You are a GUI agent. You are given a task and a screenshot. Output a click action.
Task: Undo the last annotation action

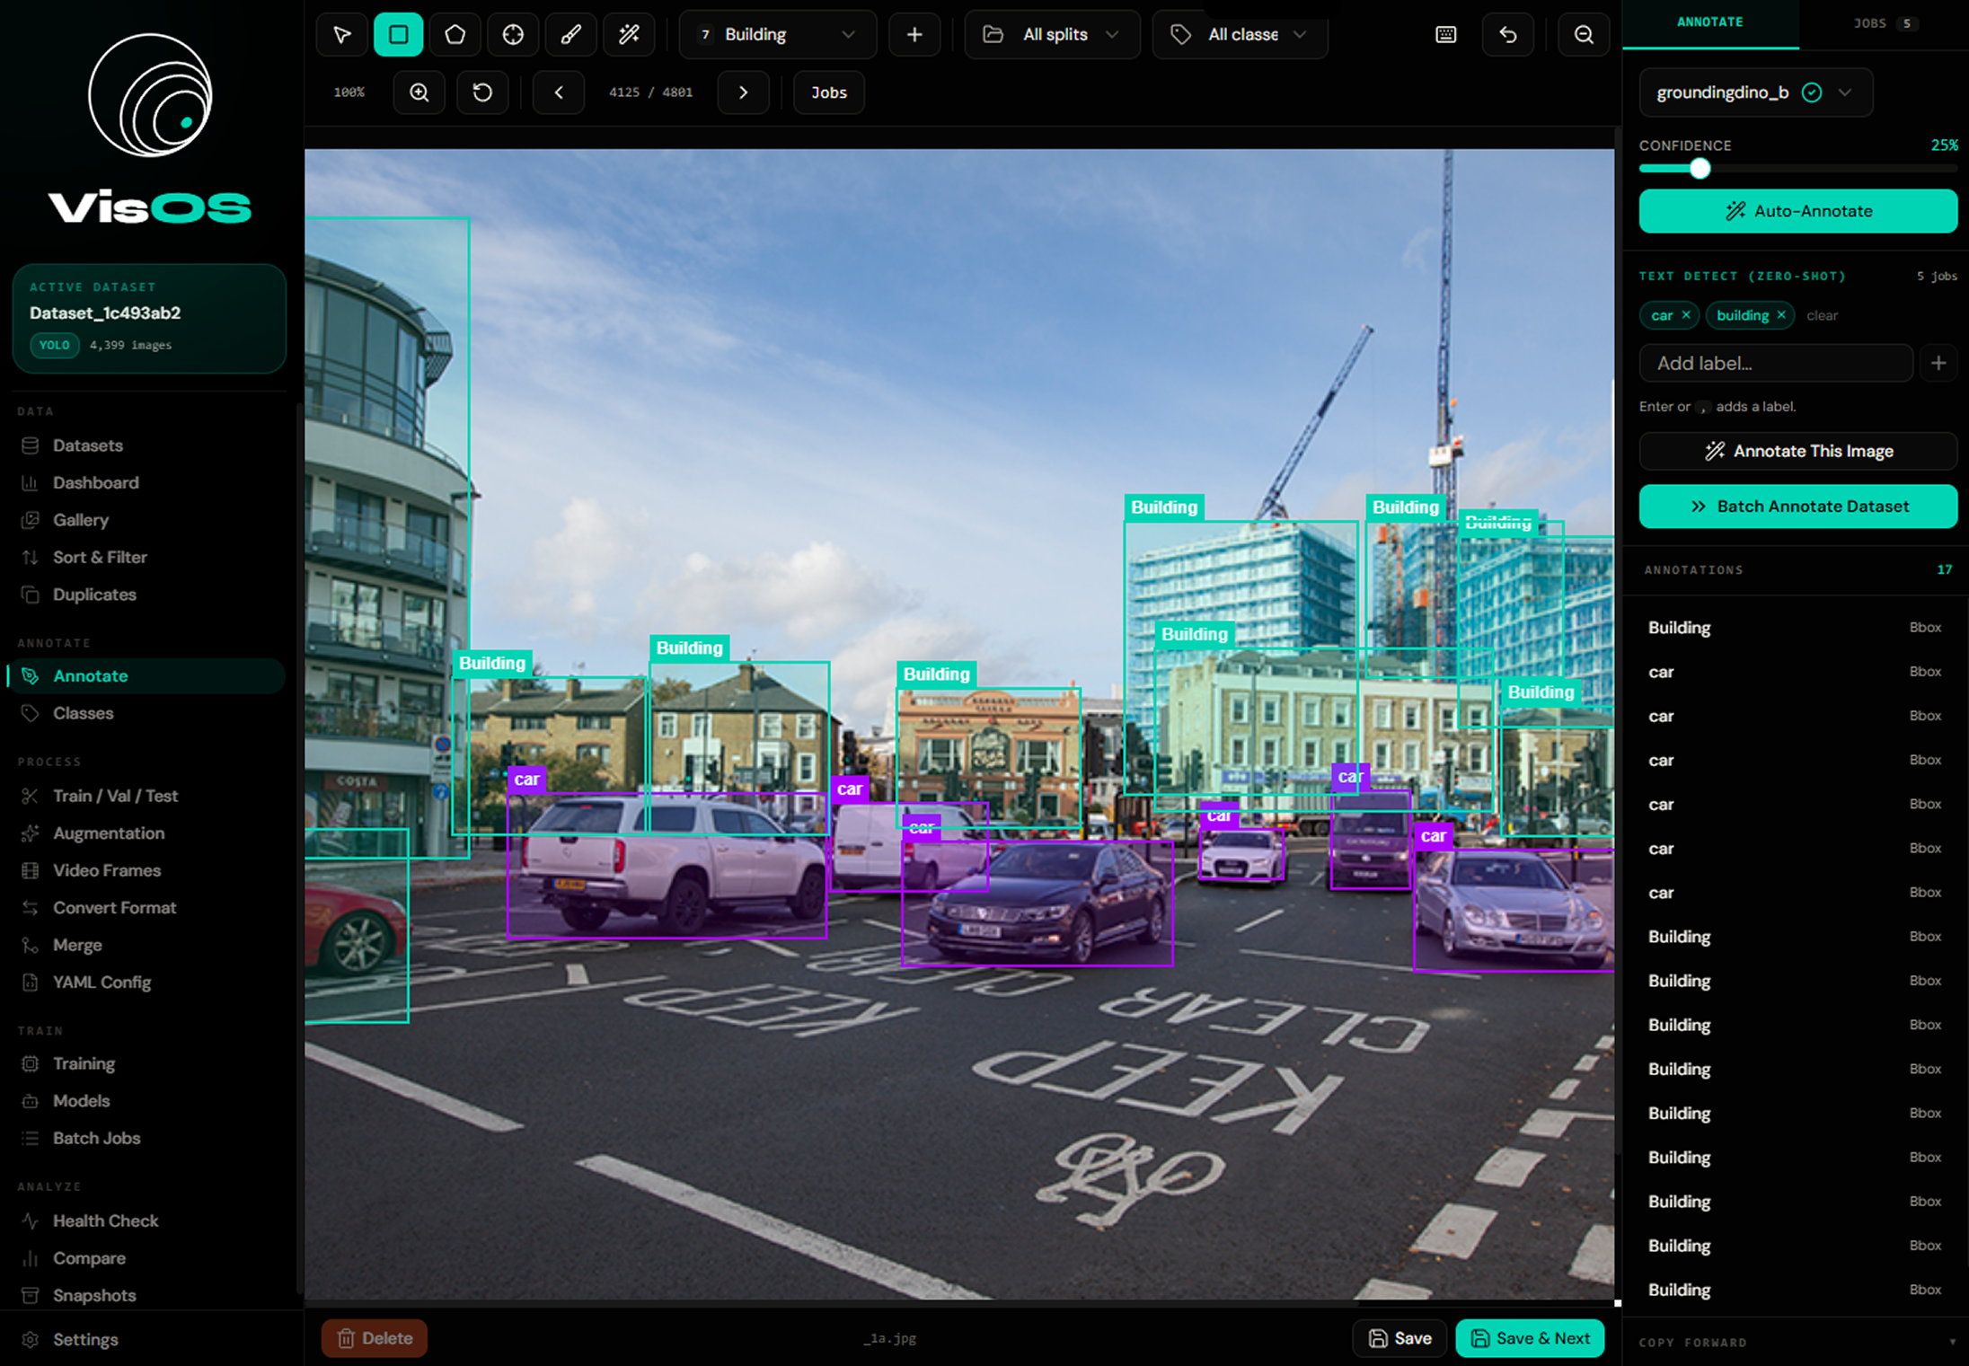click(1507, 34)
